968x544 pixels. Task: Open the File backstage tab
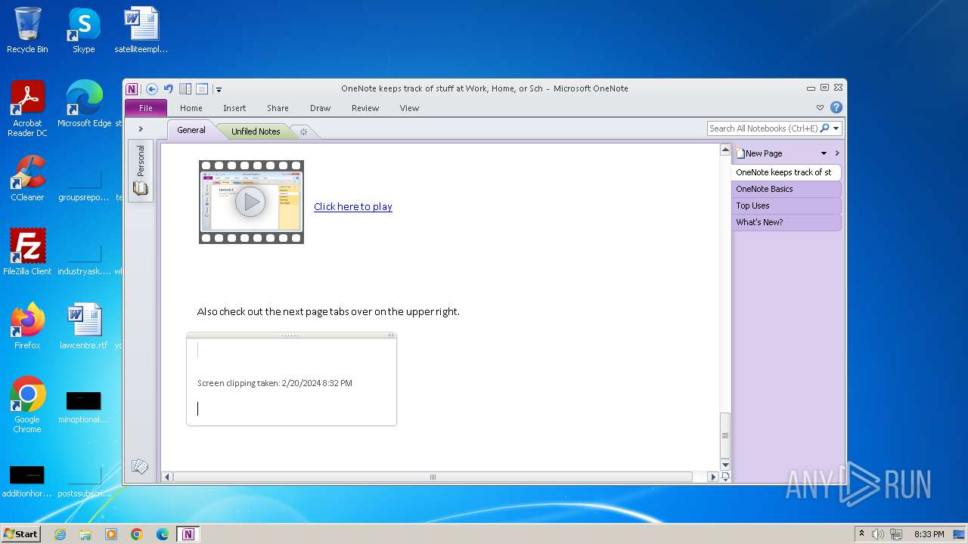[146, 108]
